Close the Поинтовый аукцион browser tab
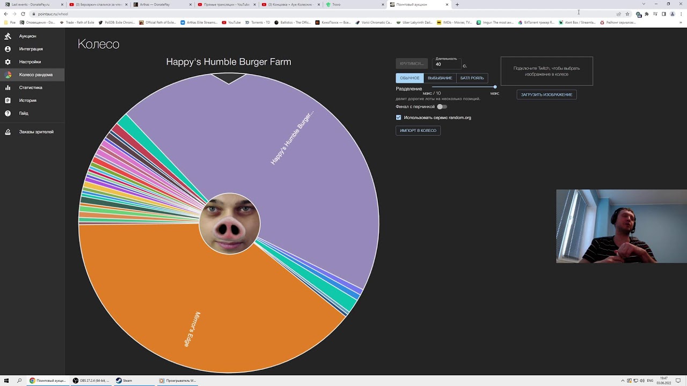The image size is (687, 386). click(447, 4)
